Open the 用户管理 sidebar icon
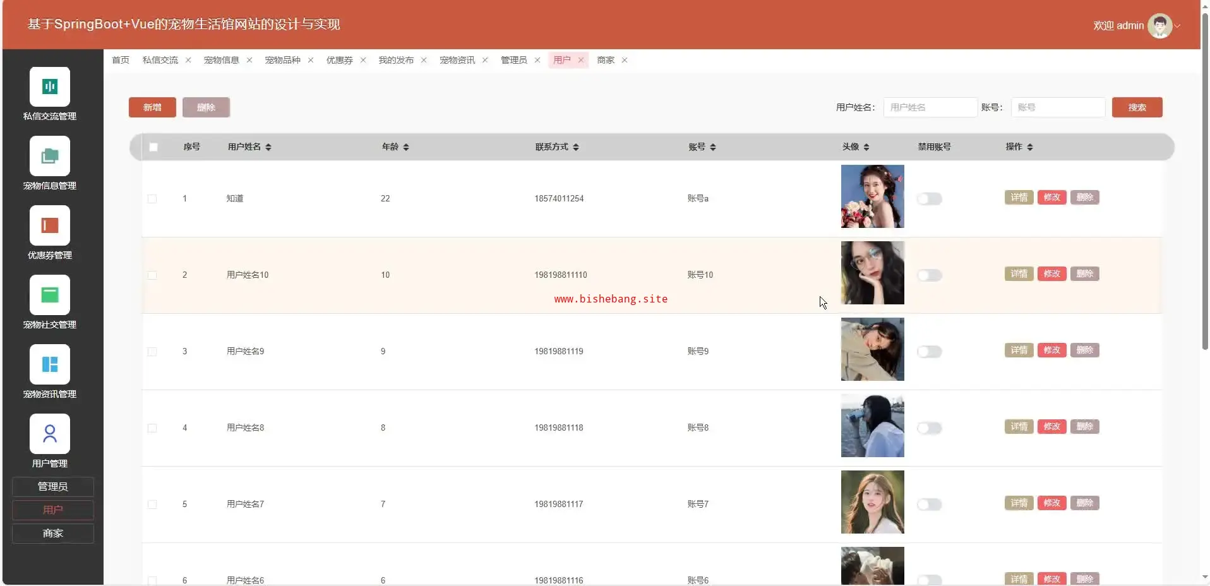The image size is (1210, 586). coord(50,434)
